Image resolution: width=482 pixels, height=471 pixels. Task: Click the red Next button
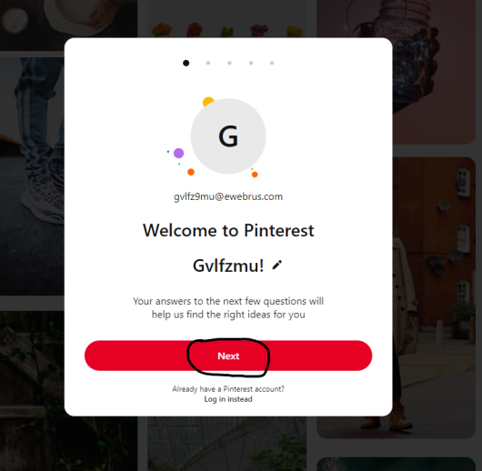(x=228, y=356)
